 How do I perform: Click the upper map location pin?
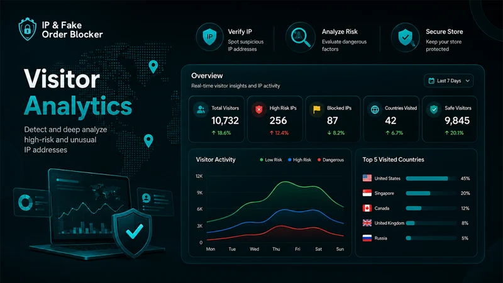pos(153,67)
